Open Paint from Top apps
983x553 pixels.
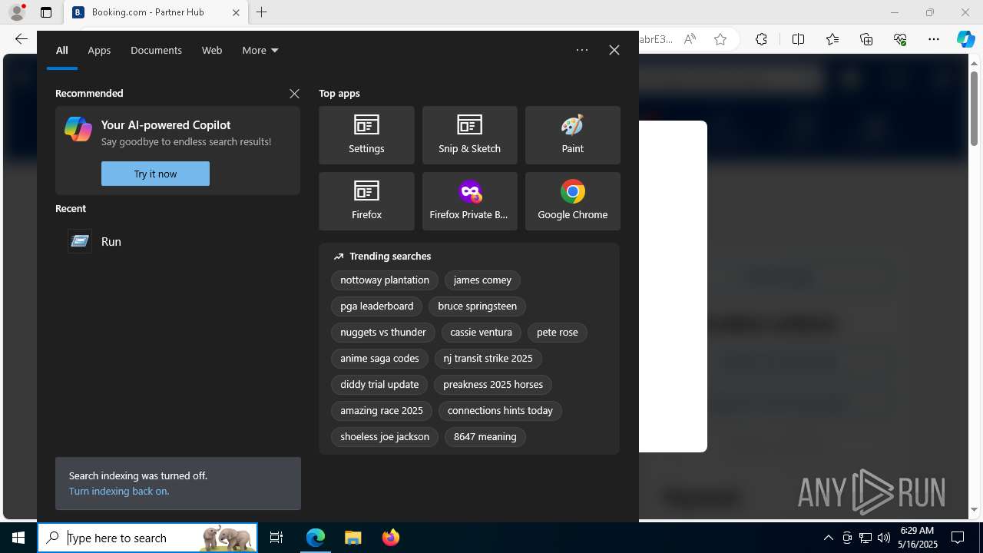(572, 135)
